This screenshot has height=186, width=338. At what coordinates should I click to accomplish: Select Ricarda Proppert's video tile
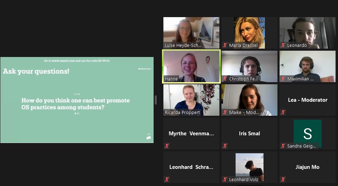point(191,100)
